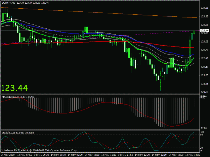Screen dimensions: 210x157
Task: Click the 14 Nov 13:50 time label
Action: click(176, 155)
